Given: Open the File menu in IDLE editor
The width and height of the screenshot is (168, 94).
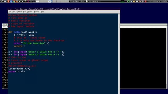Looking at the screenshot, I should pos(10,12).
